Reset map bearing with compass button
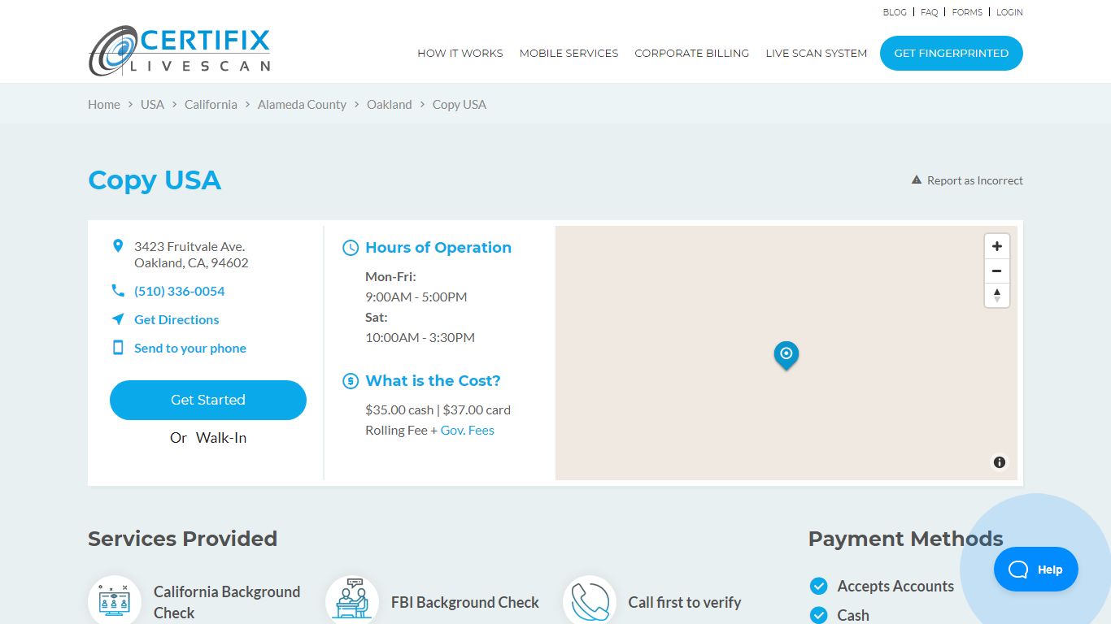This screenshot has height=624, width=1111. [x=996, y=295]
